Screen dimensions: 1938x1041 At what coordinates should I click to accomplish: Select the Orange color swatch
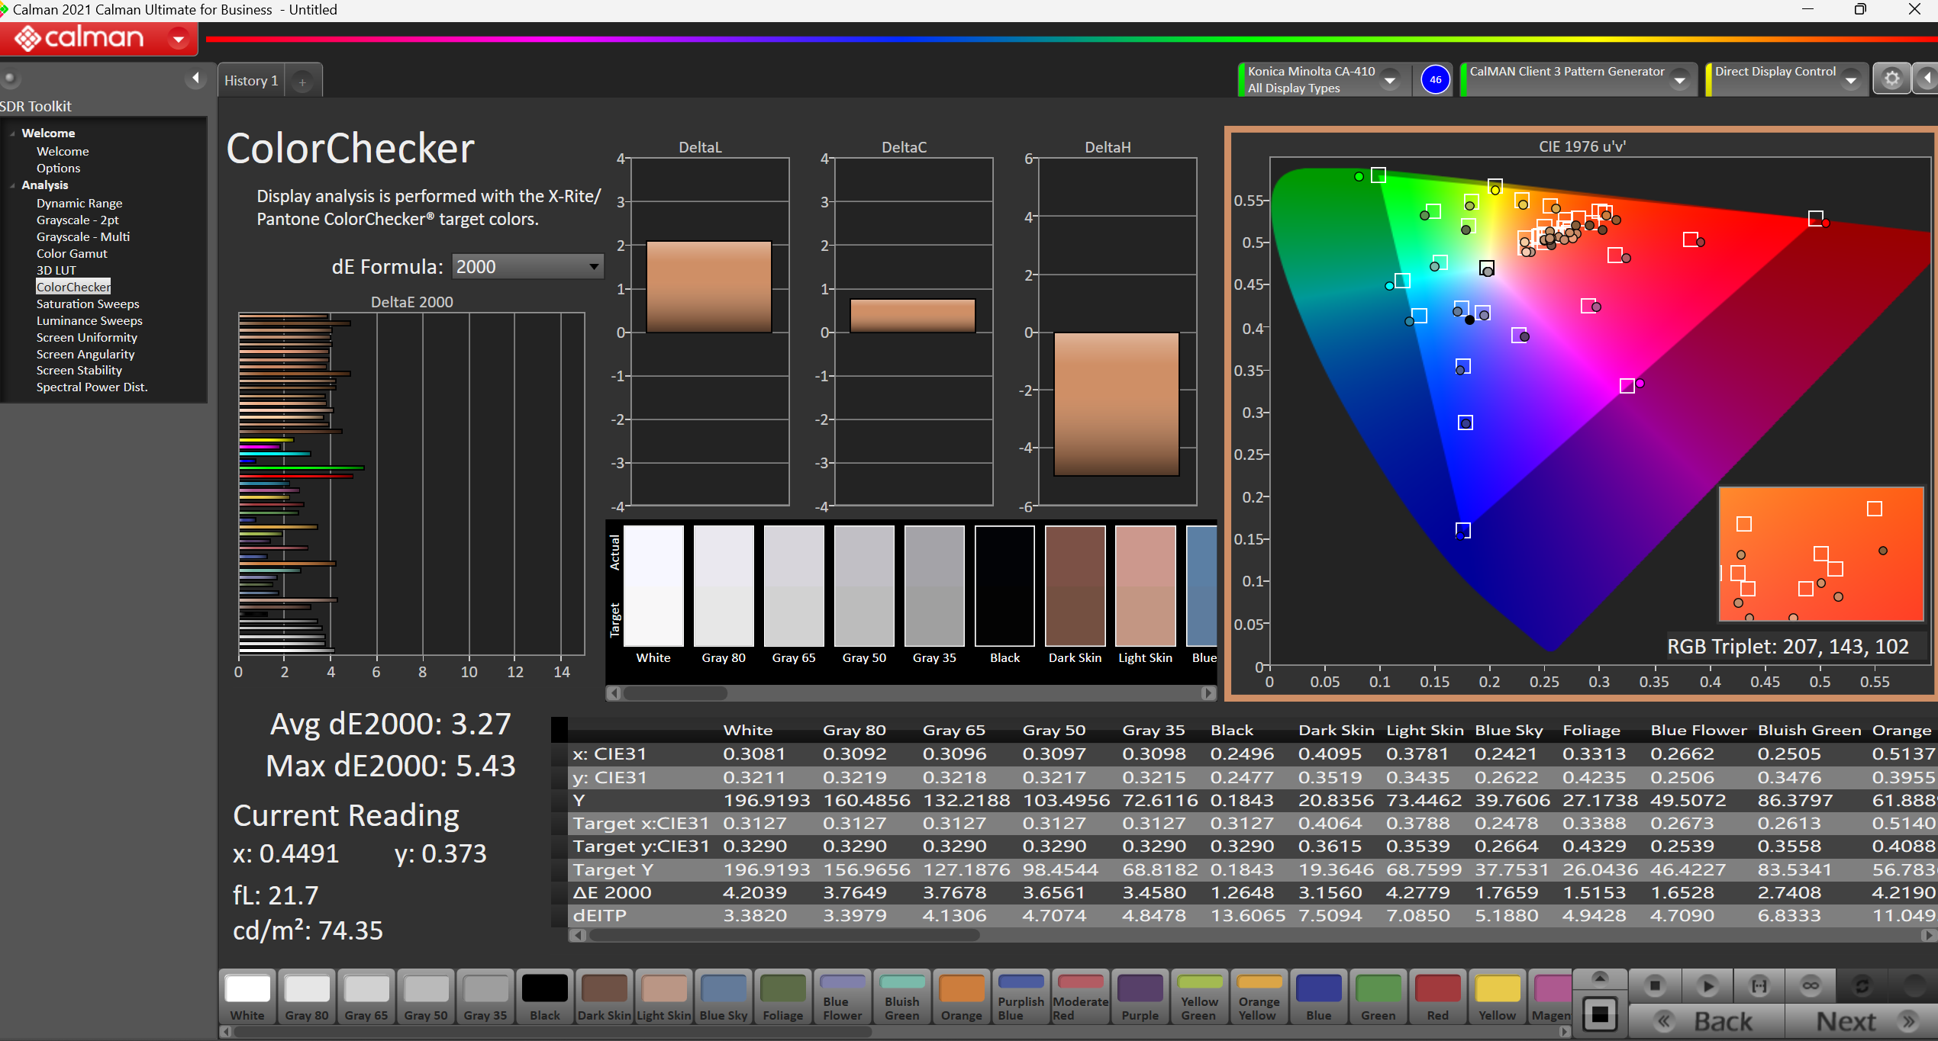point(961,998)
